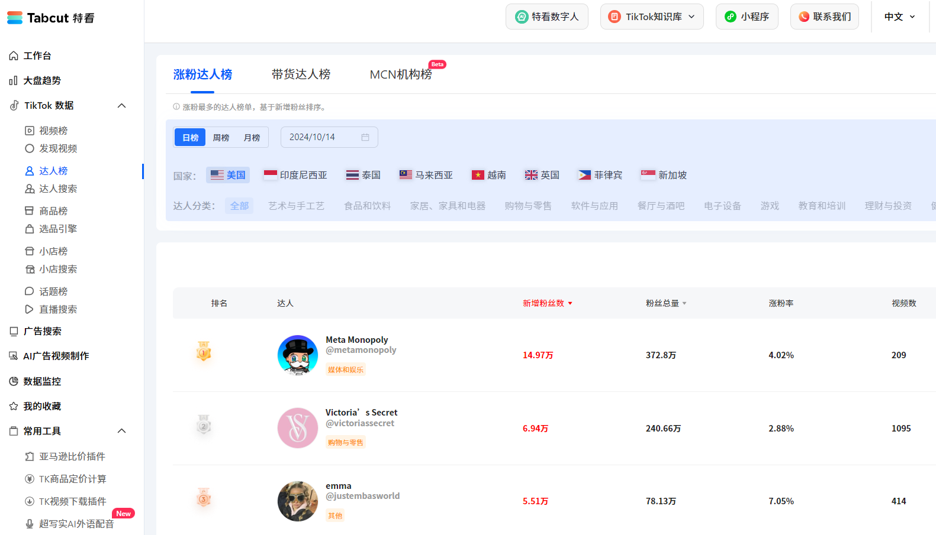Click the 广告搜索 icon
This screenshot has width=936, height=535.
(x=14, y=331)
